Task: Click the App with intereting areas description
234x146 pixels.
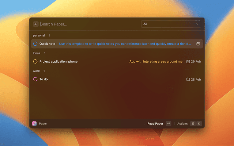Action: (156, 62)
